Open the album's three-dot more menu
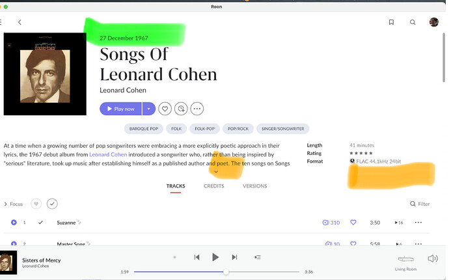The image size is (449, 280). 197,109
